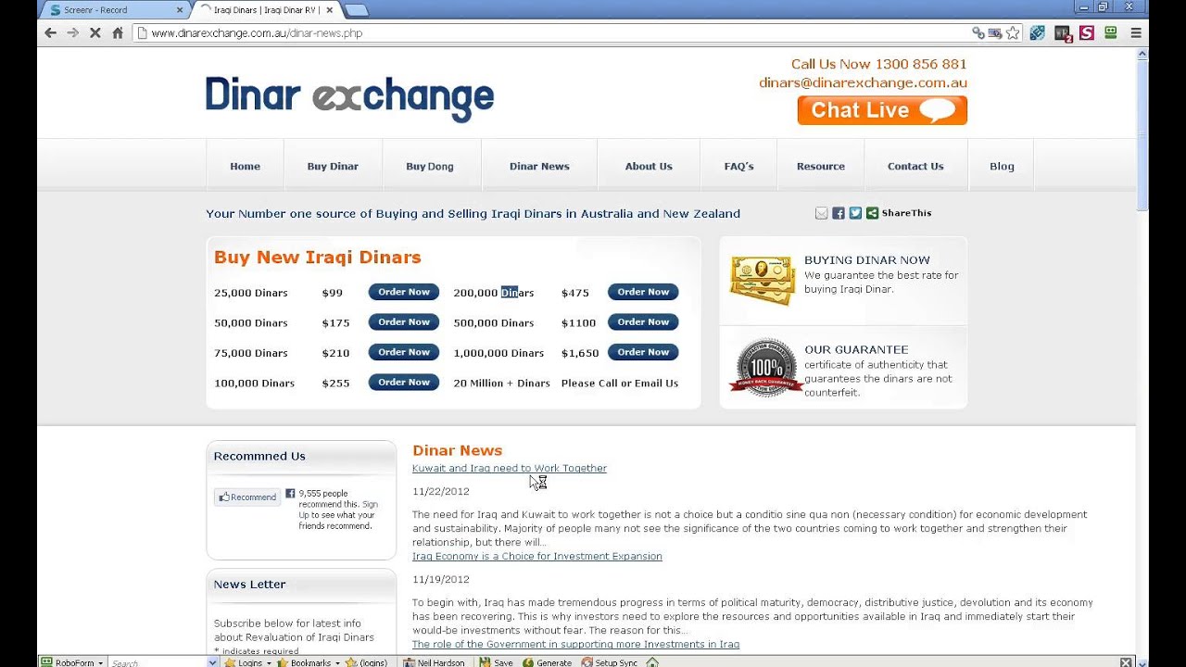Order 75,000 Dinars for $210

pos(404,352)
